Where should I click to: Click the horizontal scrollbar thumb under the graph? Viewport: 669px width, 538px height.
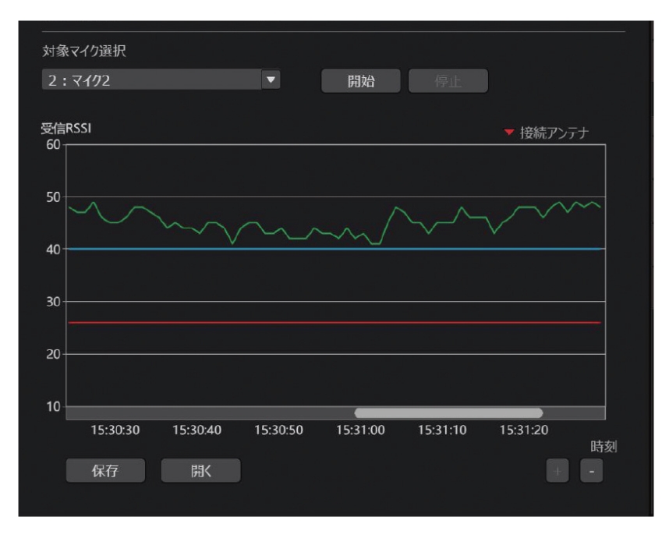click(448, 413)
